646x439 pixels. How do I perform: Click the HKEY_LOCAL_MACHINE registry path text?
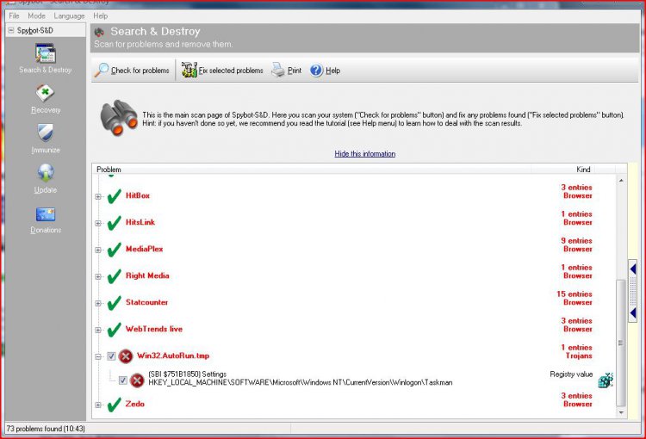click(x=301, y=382)
